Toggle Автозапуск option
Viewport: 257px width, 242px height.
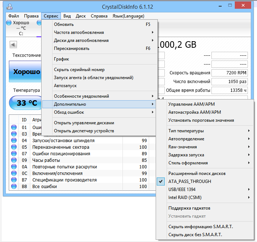(99, 86)
